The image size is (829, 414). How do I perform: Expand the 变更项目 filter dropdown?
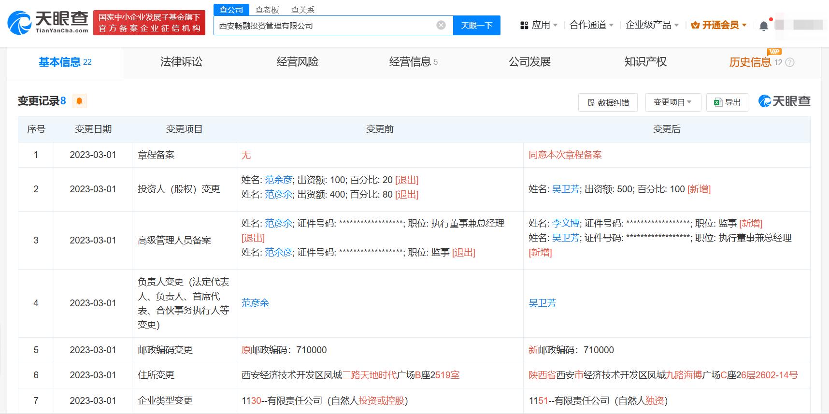[672, 102]
